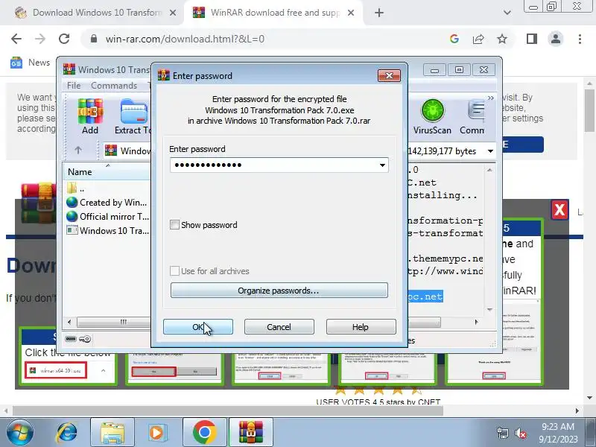596x447 pixels.
Task: Switch to WinRAR download browser tab
Action: [x=266, y=13]
